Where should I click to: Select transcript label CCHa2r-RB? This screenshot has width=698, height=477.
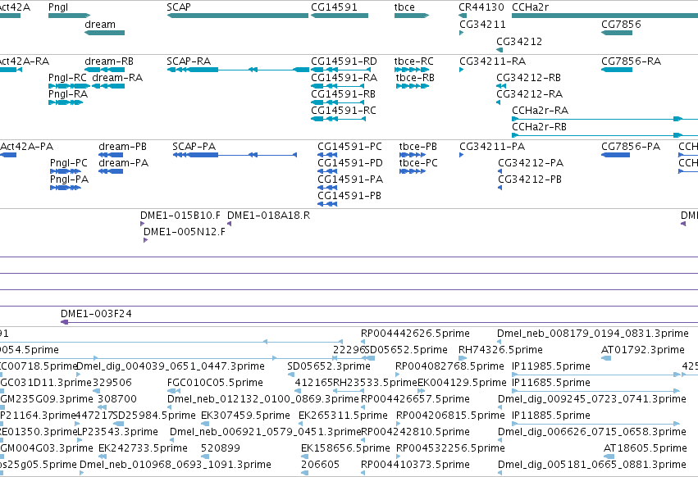539,127
